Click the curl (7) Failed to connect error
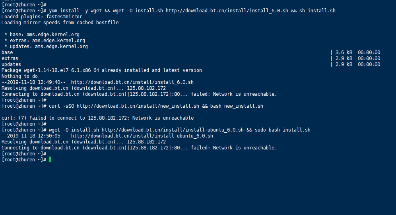 click(97, 118)
